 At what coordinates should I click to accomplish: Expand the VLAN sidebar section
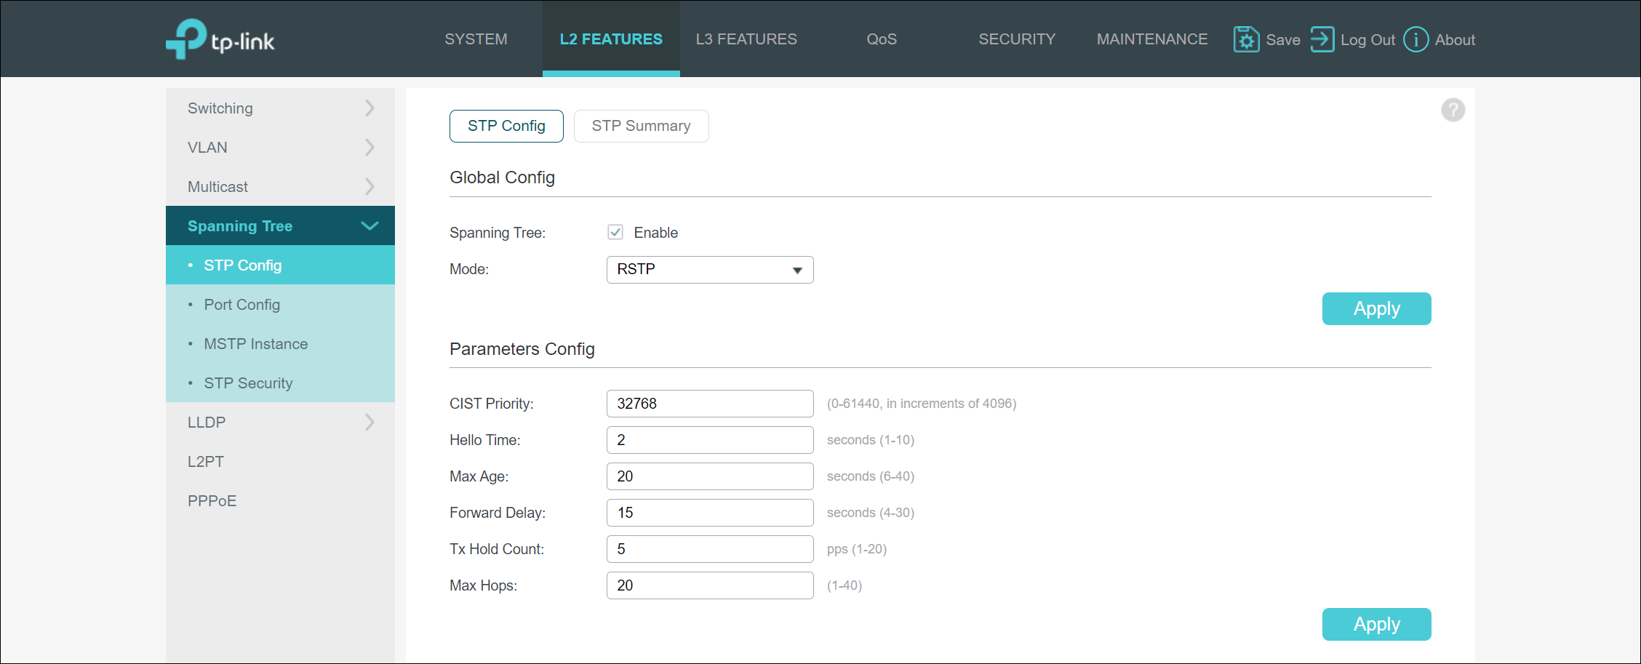point(280,148)
